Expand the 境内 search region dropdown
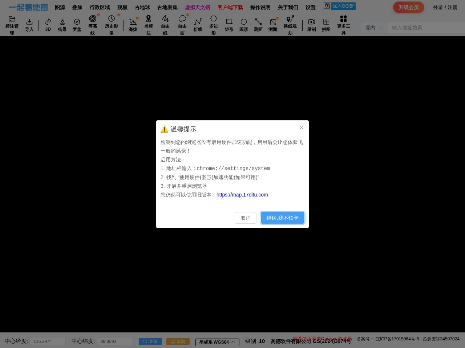This screenshot has height=348, width=465. tap(373, 27)
